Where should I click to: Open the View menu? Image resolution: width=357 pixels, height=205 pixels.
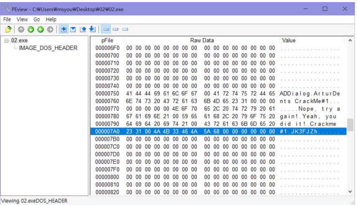click(x=22, y=19)
